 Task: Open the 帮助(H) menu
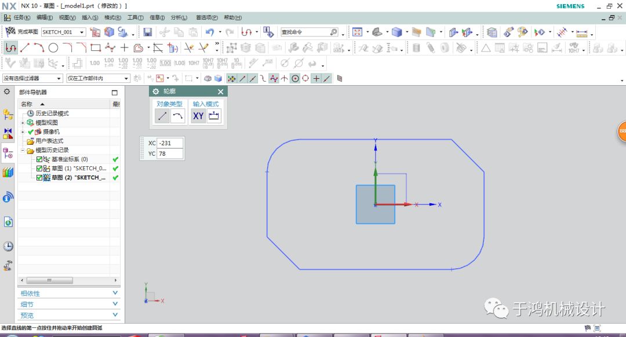point(233,17)
